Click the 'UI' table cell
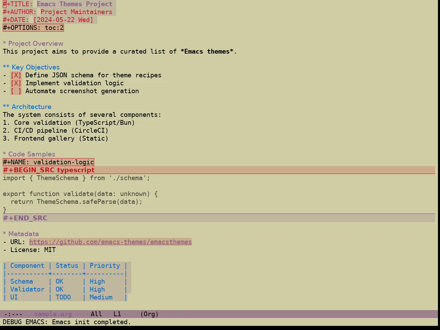440x330 pixels. click(x=14, y=297)
